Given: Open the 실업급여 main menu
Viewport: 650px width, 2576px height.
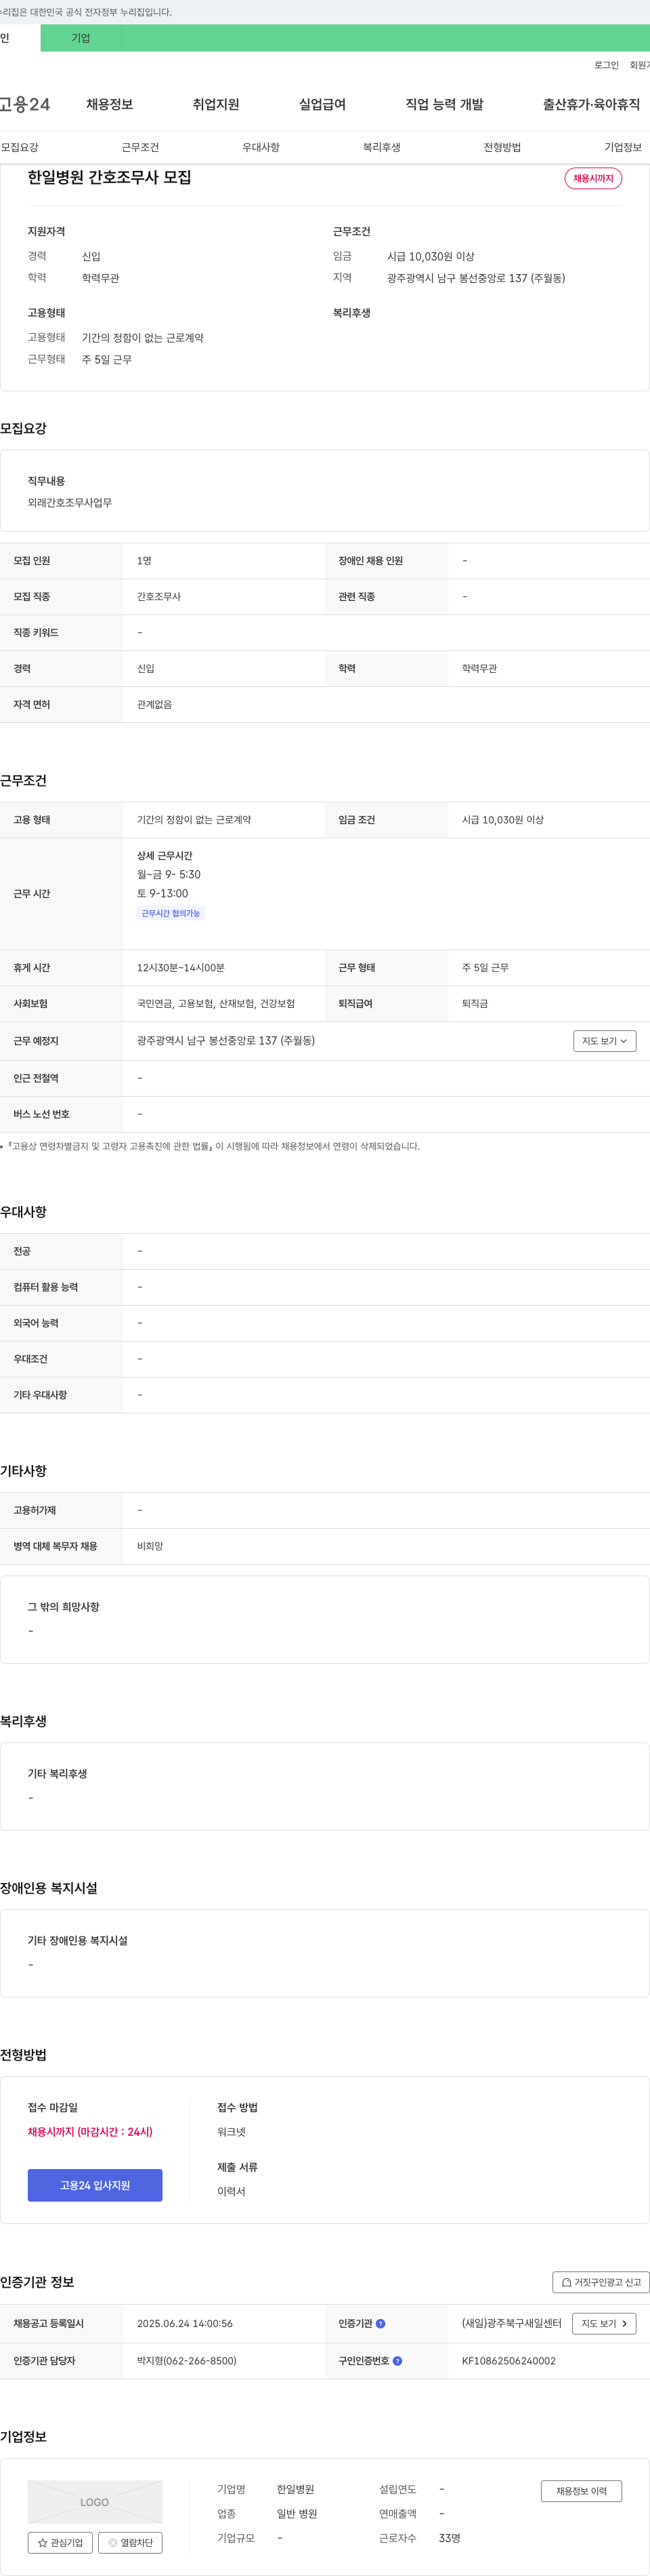Looking at the screenshot, I should pos(322,104).
